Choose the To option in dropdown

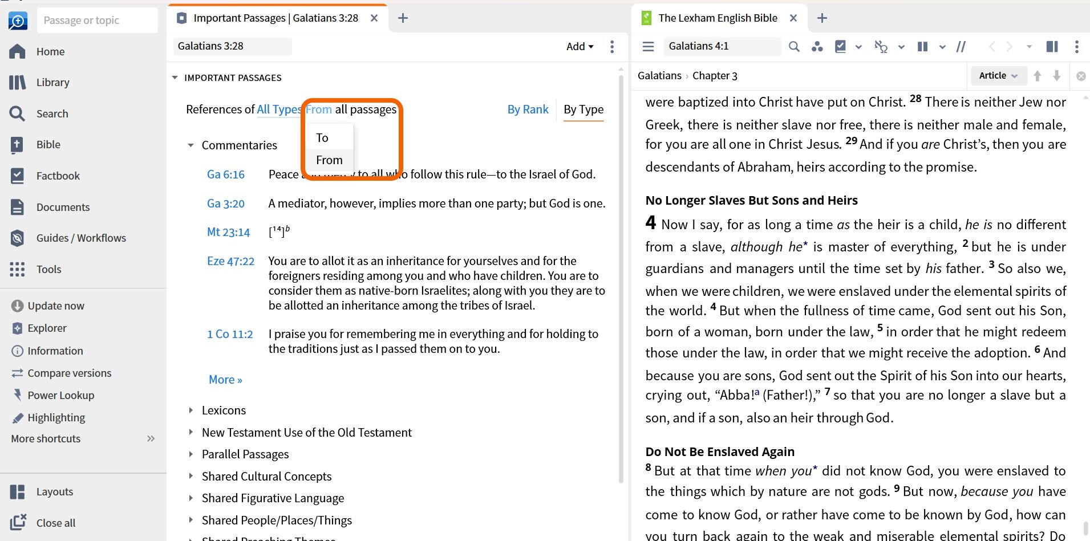[x=330, y=137]
